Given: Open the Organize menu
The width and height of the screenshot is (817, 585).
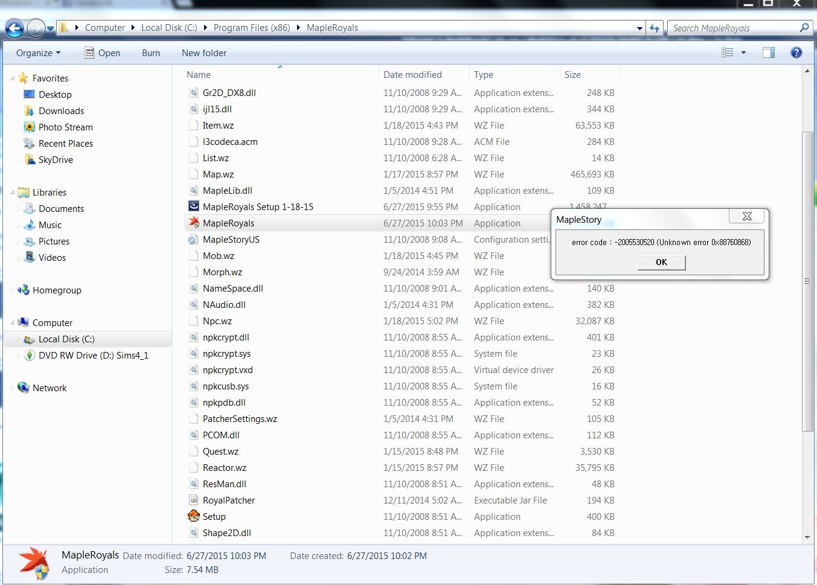Looking at the screenshot, I should (38, 53).
